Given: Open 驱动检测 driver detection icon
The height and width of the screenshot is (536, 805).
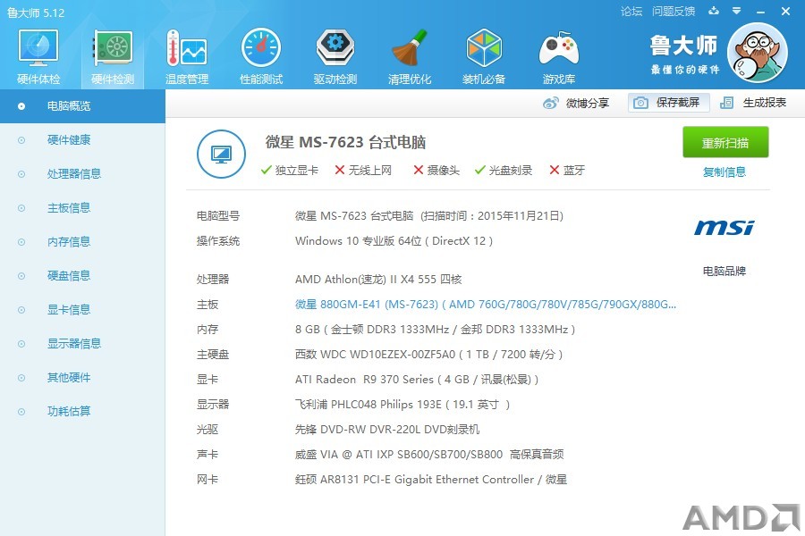Looking at the screenshot, I should point(335,56).
